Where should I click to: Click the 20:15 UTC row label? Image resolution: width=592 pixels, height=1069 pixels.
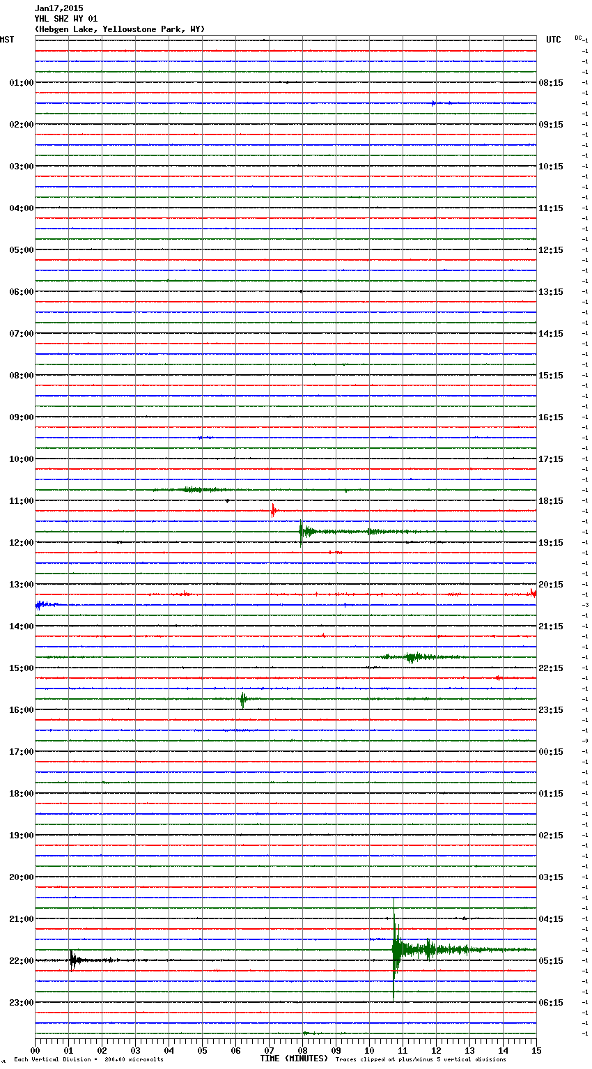pyautogui.click(x=551, y=585)
